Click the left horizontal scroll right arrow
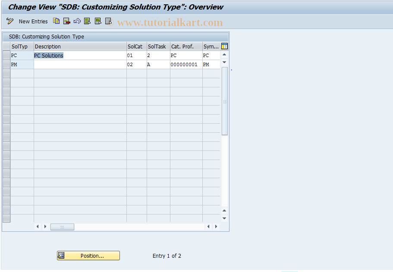 (x=45, y=227)
